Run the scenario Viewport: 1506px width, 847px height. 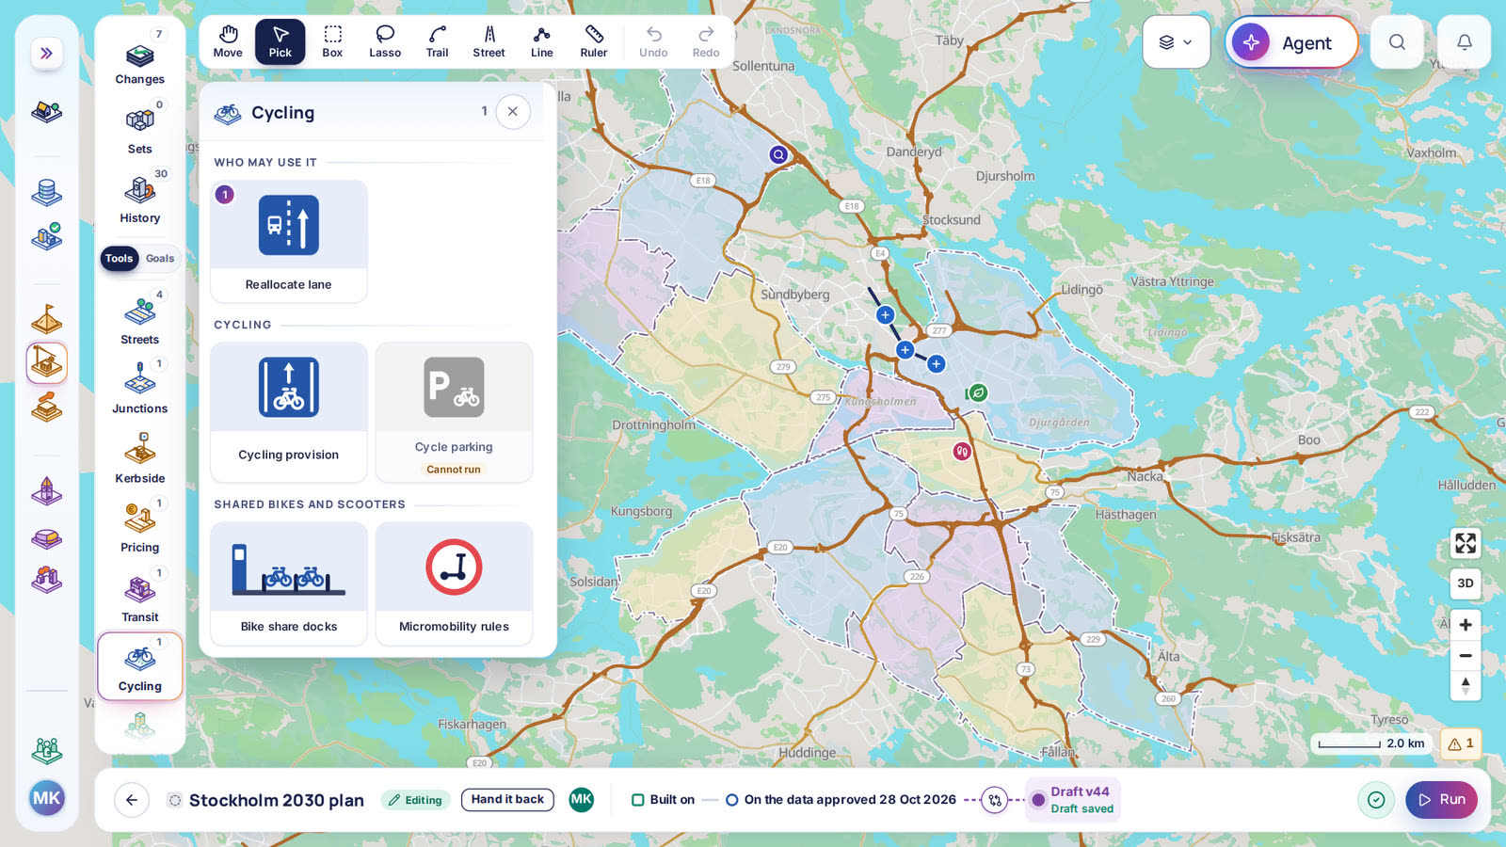click(x=1442, y=800)
